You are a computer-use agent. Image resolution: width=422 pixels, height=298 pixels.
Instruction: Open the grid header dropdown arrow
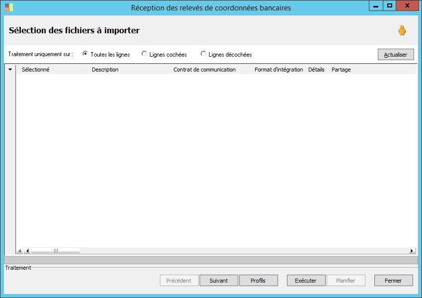(10, 70)
